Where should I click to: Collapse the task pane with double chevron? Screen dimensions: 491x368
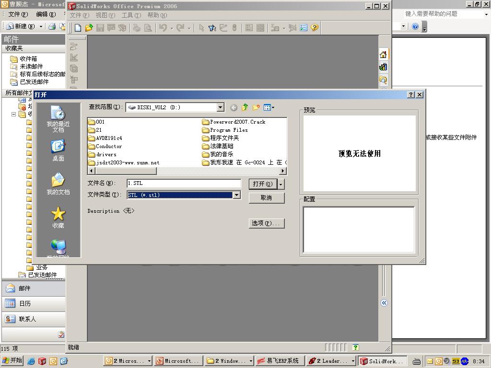[x=384, y=303]
